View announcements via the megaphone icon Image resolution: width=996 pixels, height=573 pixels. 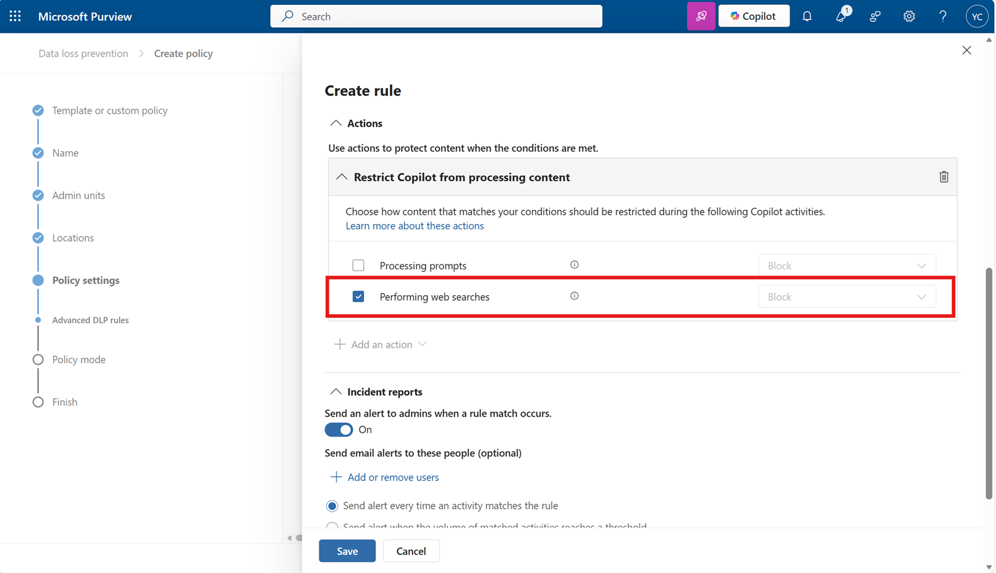pos(842,16)
